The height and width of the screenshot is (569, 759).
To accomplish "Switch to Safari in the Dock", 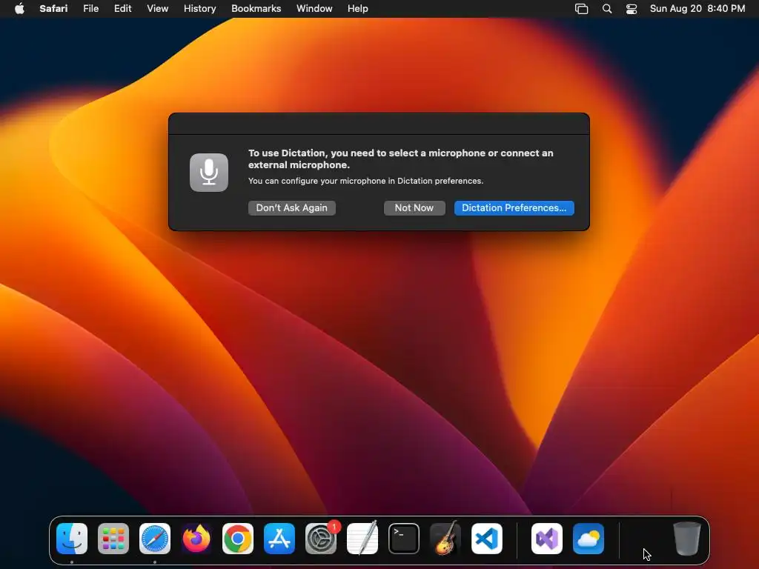I will [x=155, y=539].
